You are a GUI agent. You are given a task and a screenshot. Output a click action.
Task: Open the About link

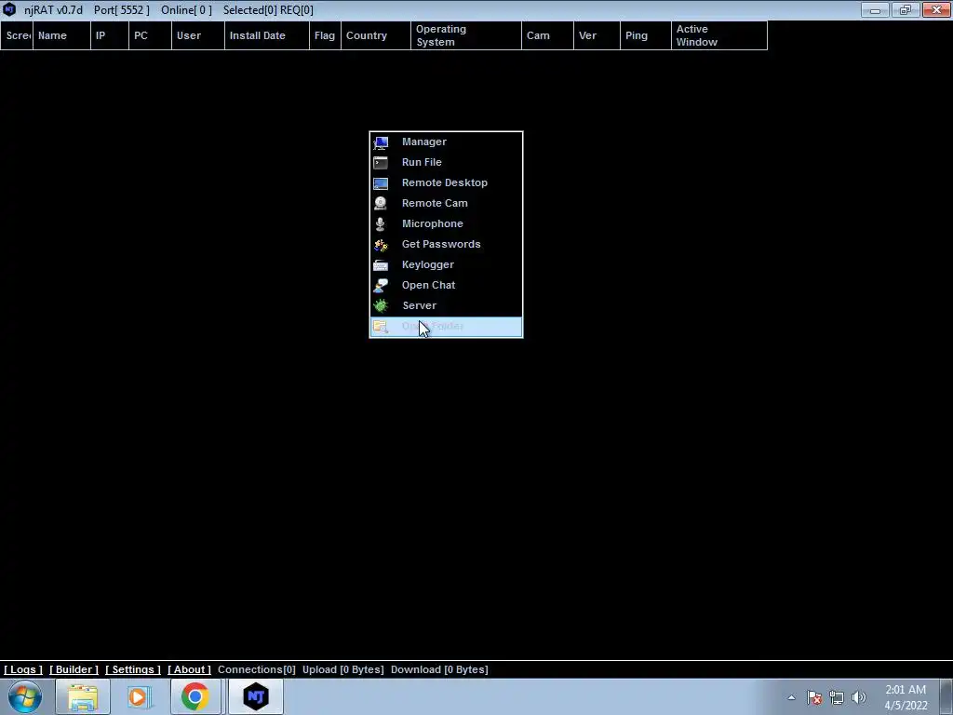click(189, 669)
